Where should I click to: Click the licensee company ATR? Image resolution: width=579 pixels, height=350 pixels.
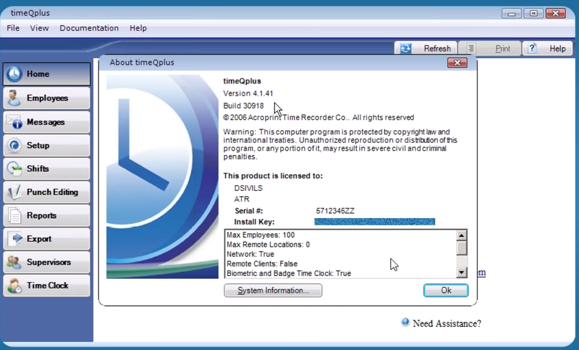[x=242, y=199]
